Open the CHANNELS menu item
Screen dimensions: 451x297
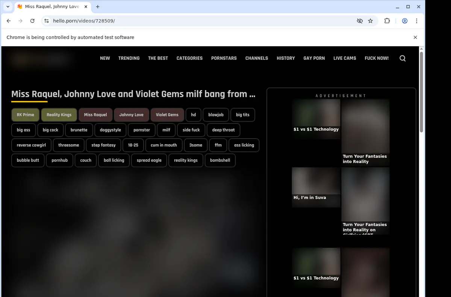click(x=257, y=58)
